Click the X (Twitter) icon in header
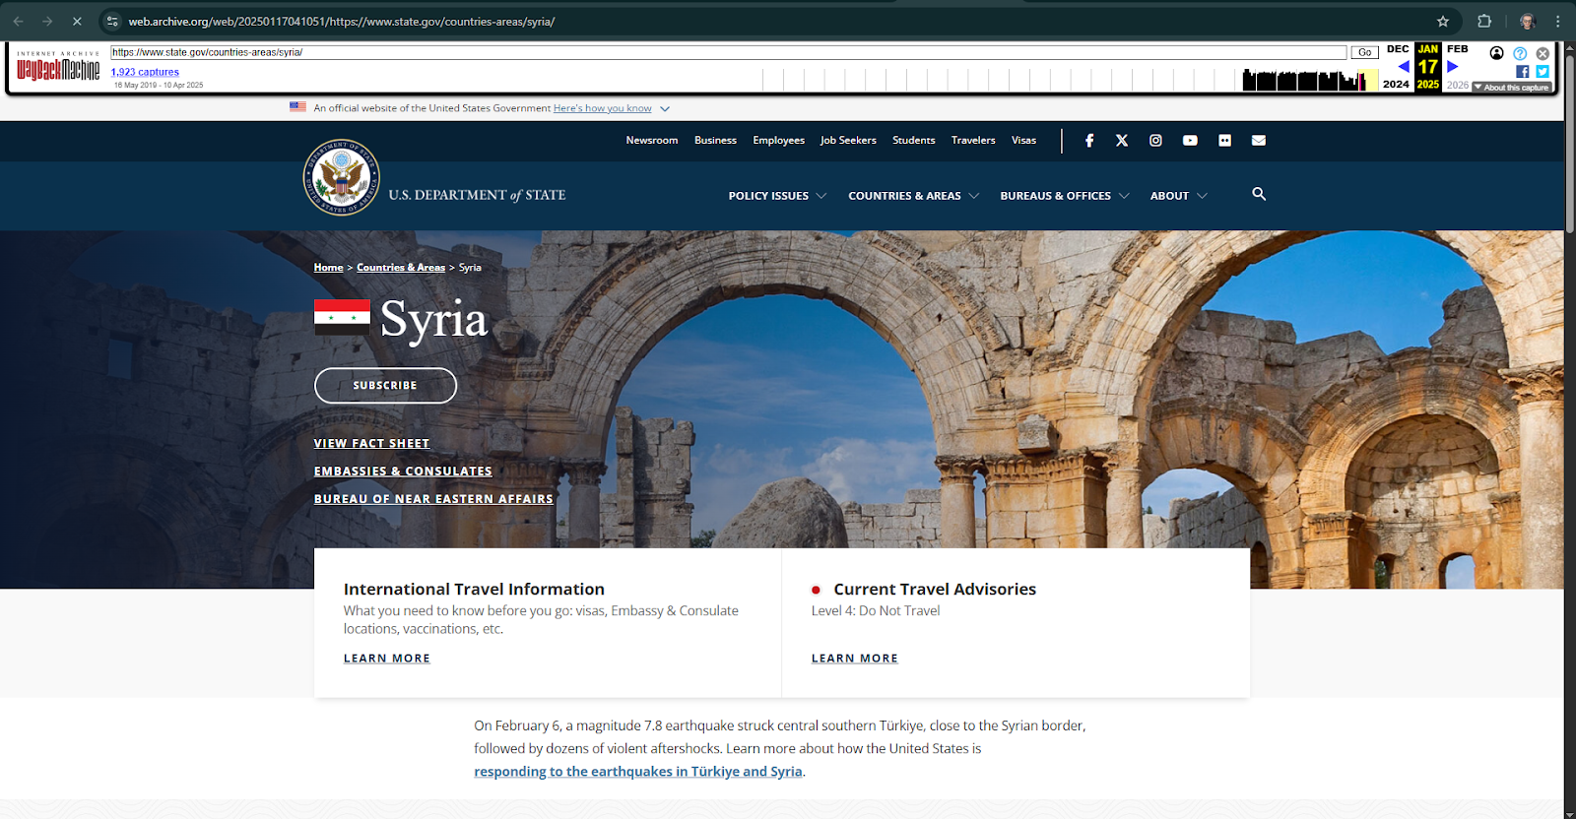Image resolution: width=1576 pixels, height=819 pixels. point(1122,141)
